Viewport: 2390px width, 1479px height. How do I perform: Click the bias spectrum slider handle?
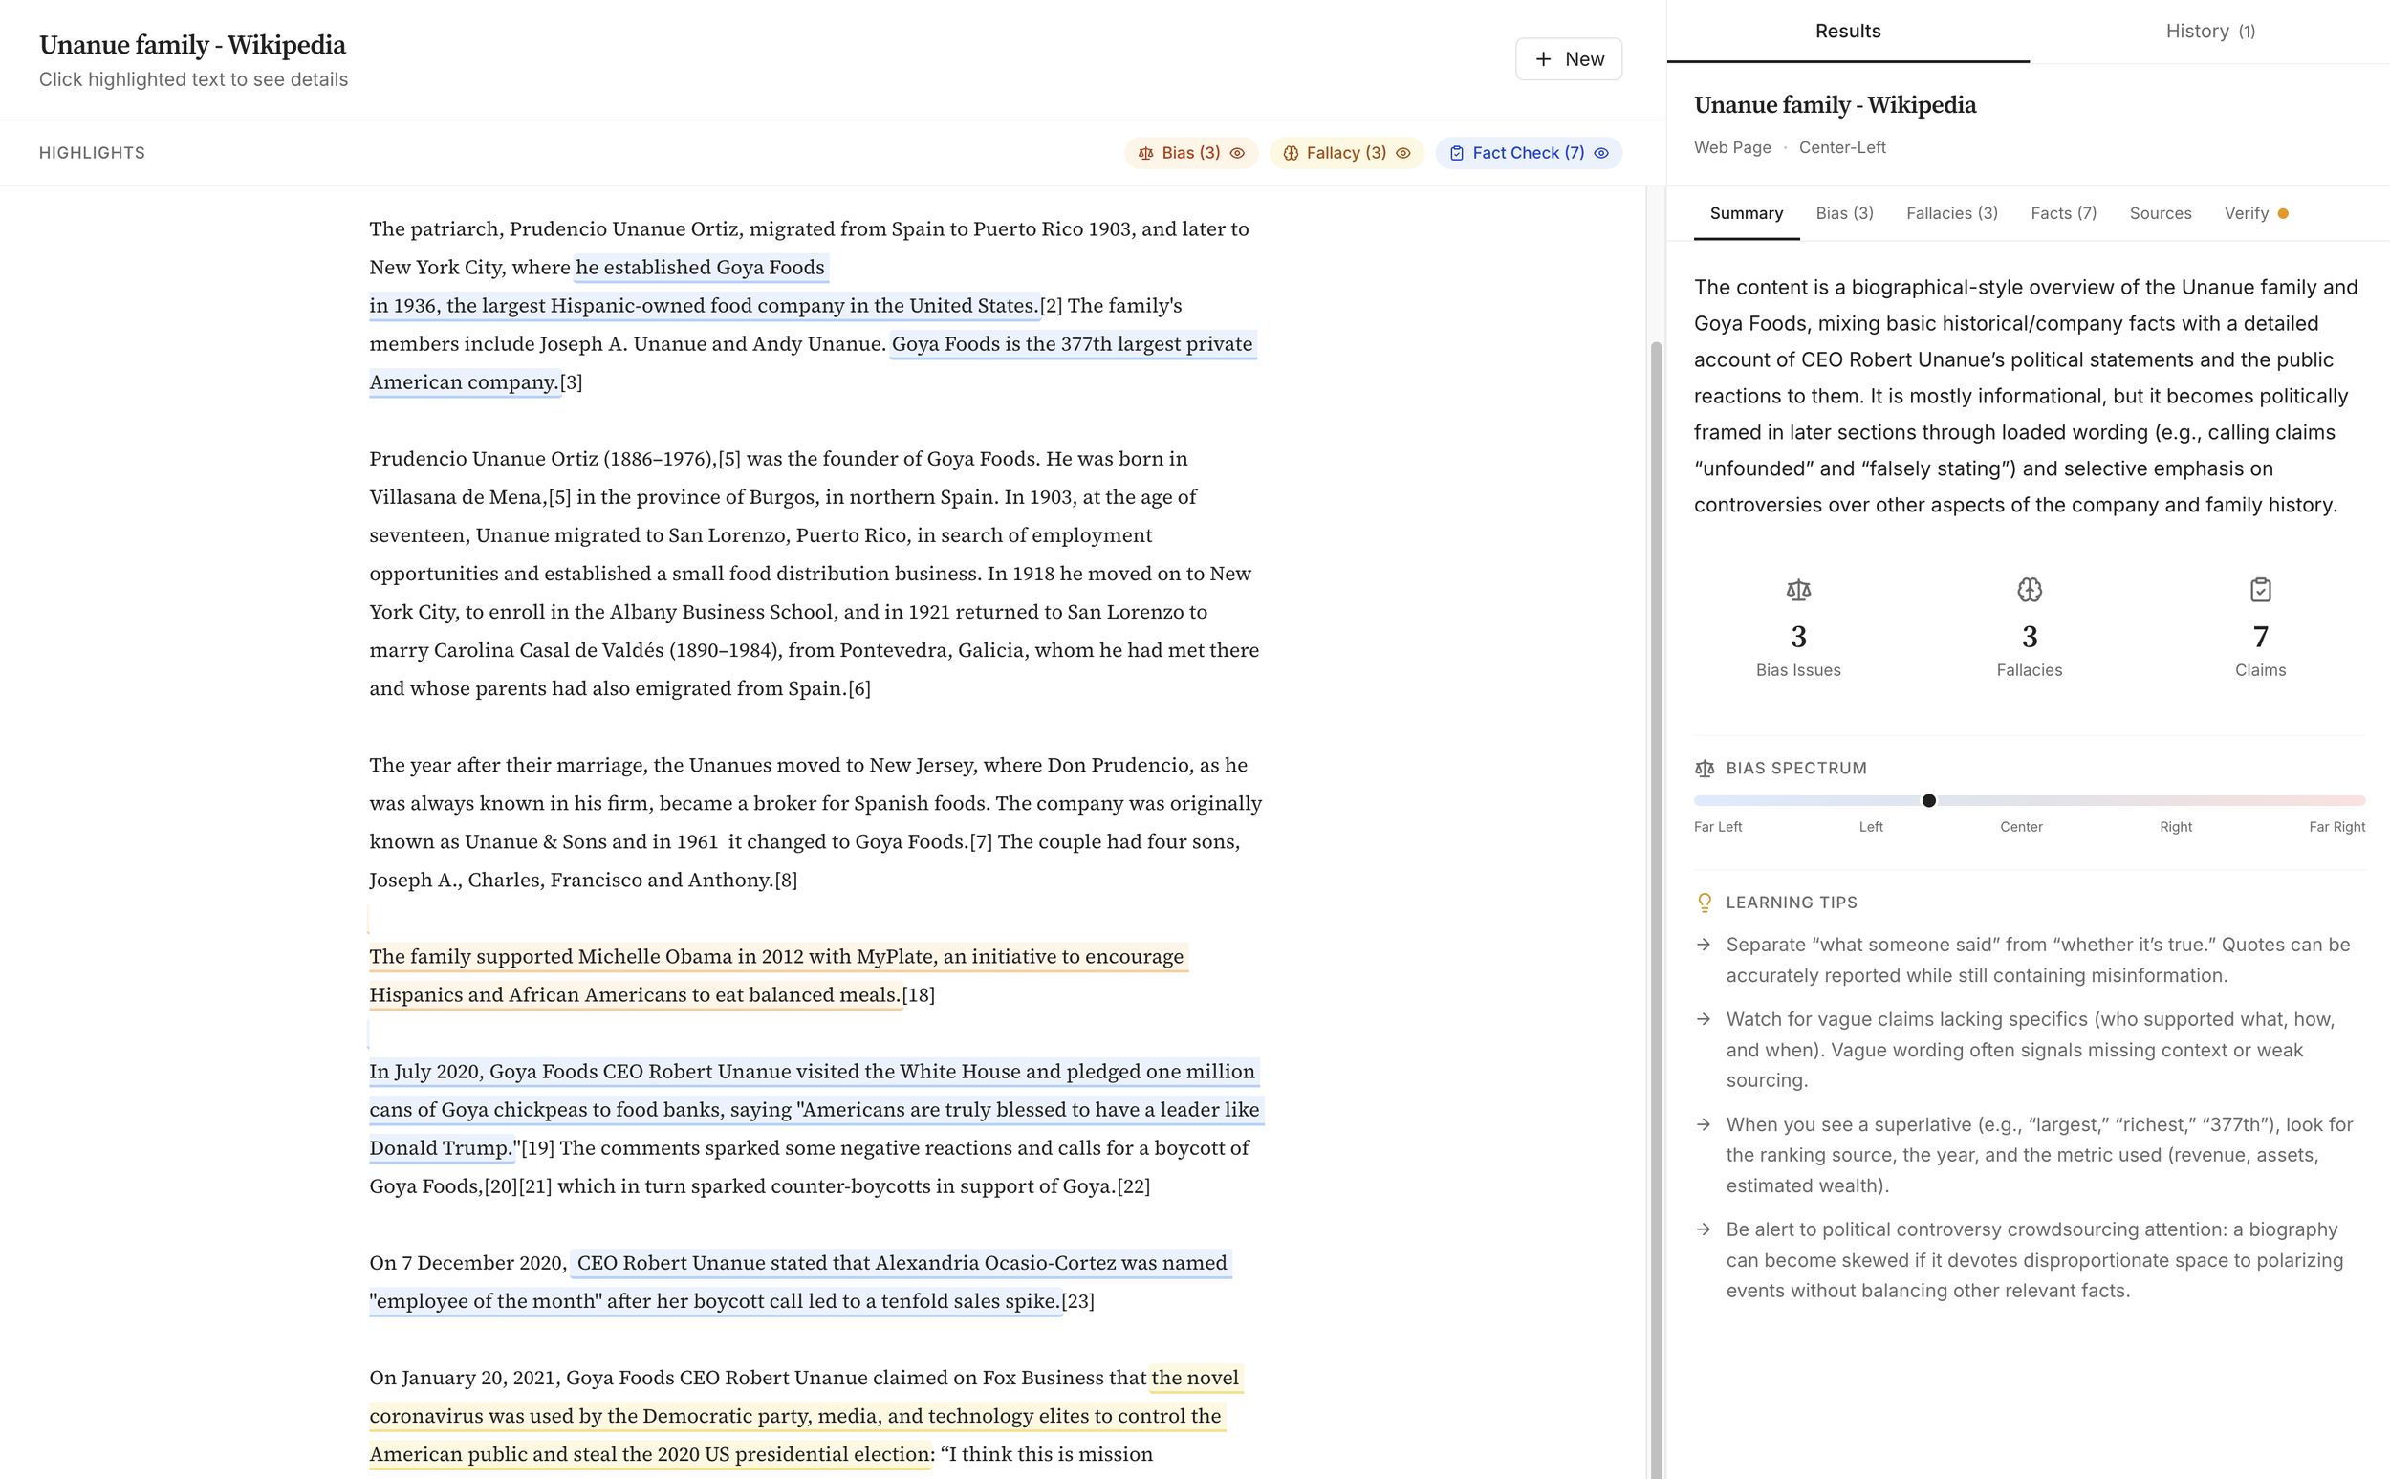click(1928, 801)
